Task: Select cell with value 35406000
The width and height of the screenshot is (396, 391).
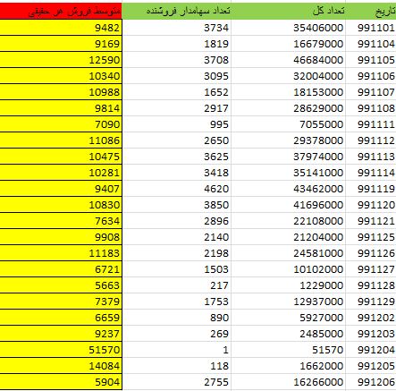Action: point(289,28)
